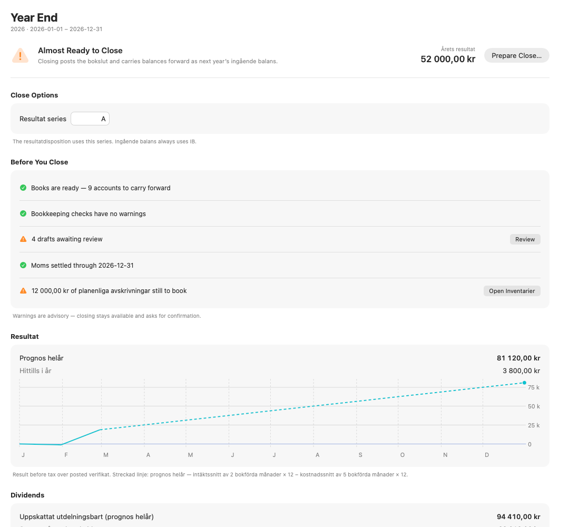Click the 50 k axis label
This screenshot has height=527, width=569.
point(533,406)
